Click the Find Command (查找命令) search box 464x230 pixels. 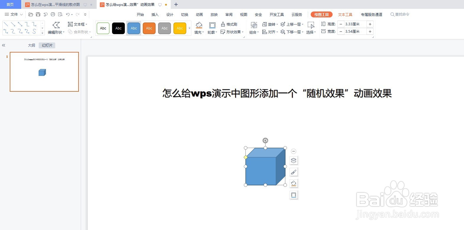(x=400, y=14)
